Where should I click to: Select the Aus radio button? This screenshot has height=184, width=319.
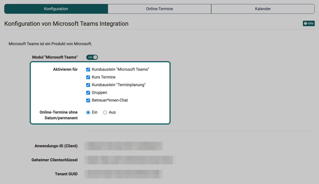(x=105, y=112)
